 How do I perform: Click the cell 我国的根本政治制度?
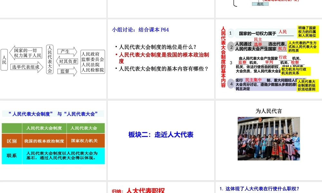click(x=44, y=141)
